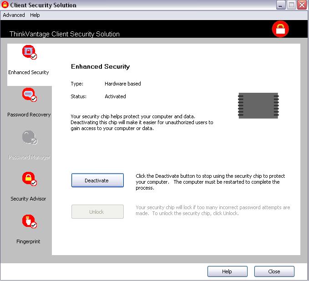This screenshot has height=281, width=309.
Task: Click the Deactivate button
Action: coord(97,181)
